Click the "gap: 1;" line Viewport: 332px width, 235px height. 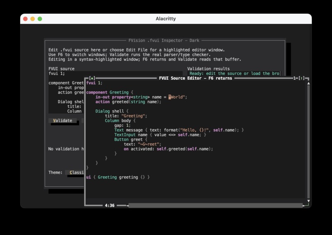pos(122,125)
